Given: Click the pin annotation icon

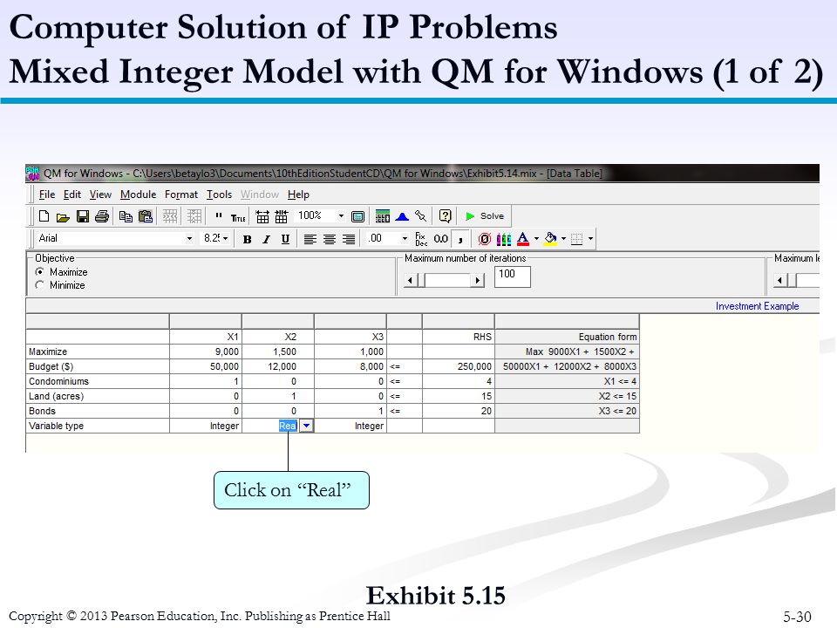Looking at the screenshot, I should click(x=420, y=216).
